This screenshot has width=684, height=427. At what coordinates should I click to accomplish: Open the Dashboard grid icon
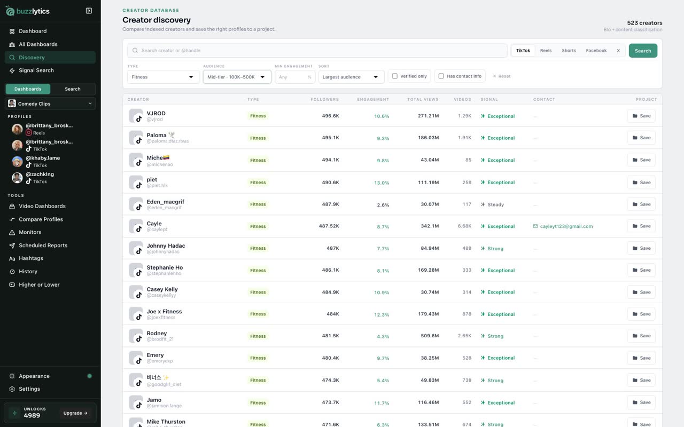(x=12, y=31)
